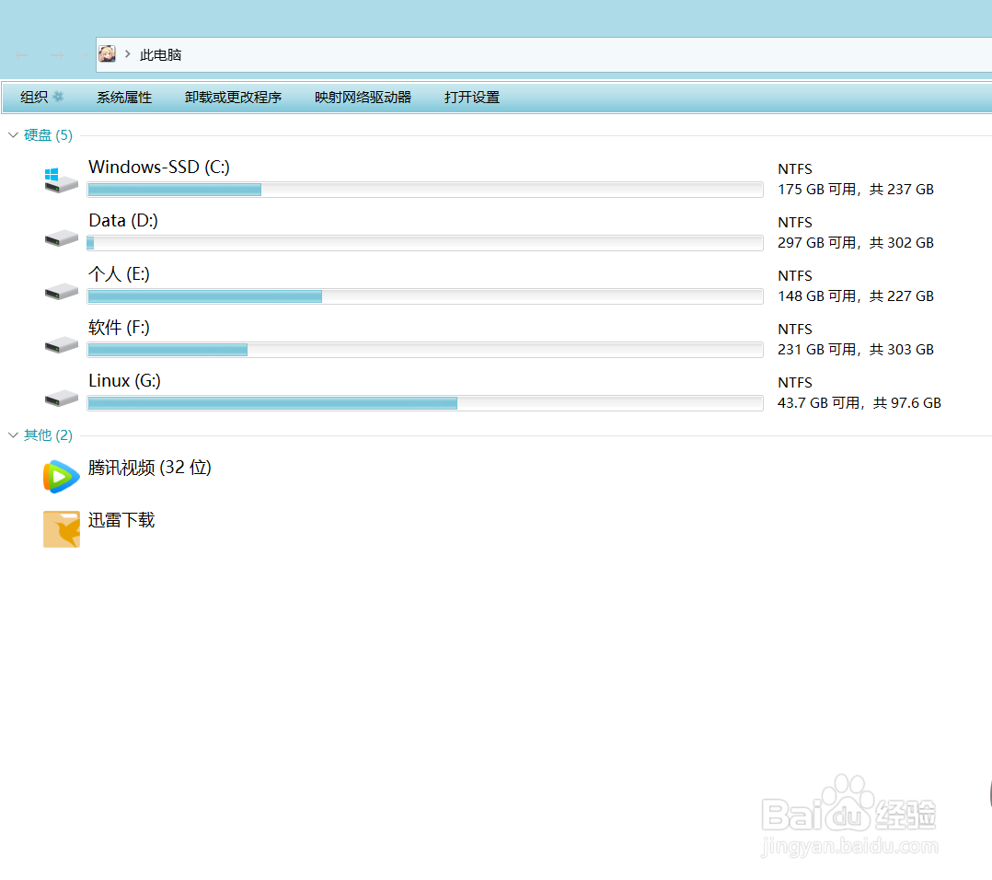
Task: Select the Data (D:) label
Action: tap(123, 220)
